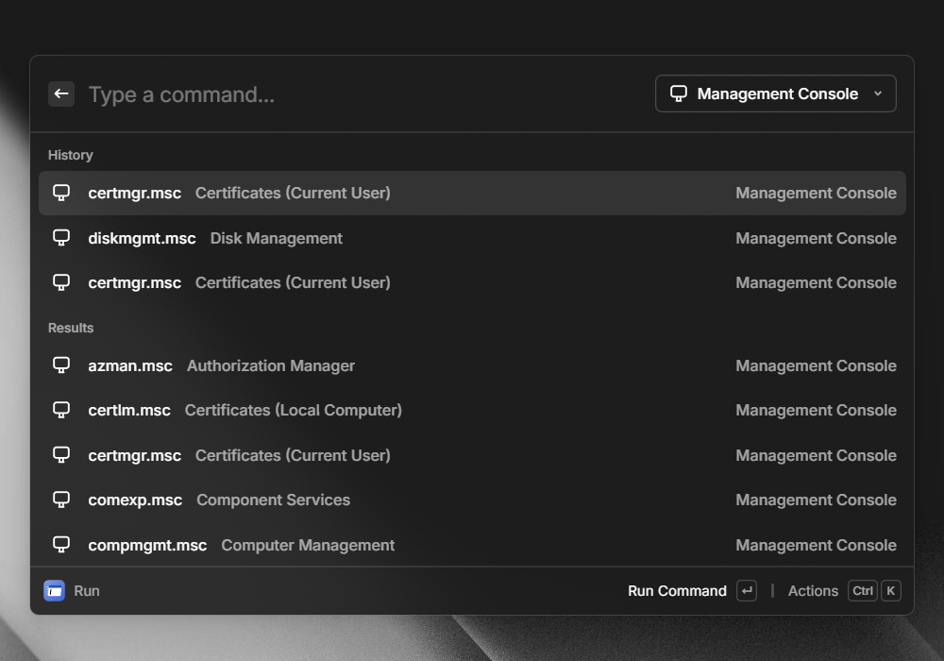The height and width of the screenshot is (661, 944).
Task: Open the Actions menu in footer
Action: [x=813, y=591]
